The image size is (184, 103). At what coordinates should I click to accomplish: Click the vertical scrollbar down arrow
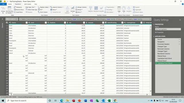tap(151, 91)
